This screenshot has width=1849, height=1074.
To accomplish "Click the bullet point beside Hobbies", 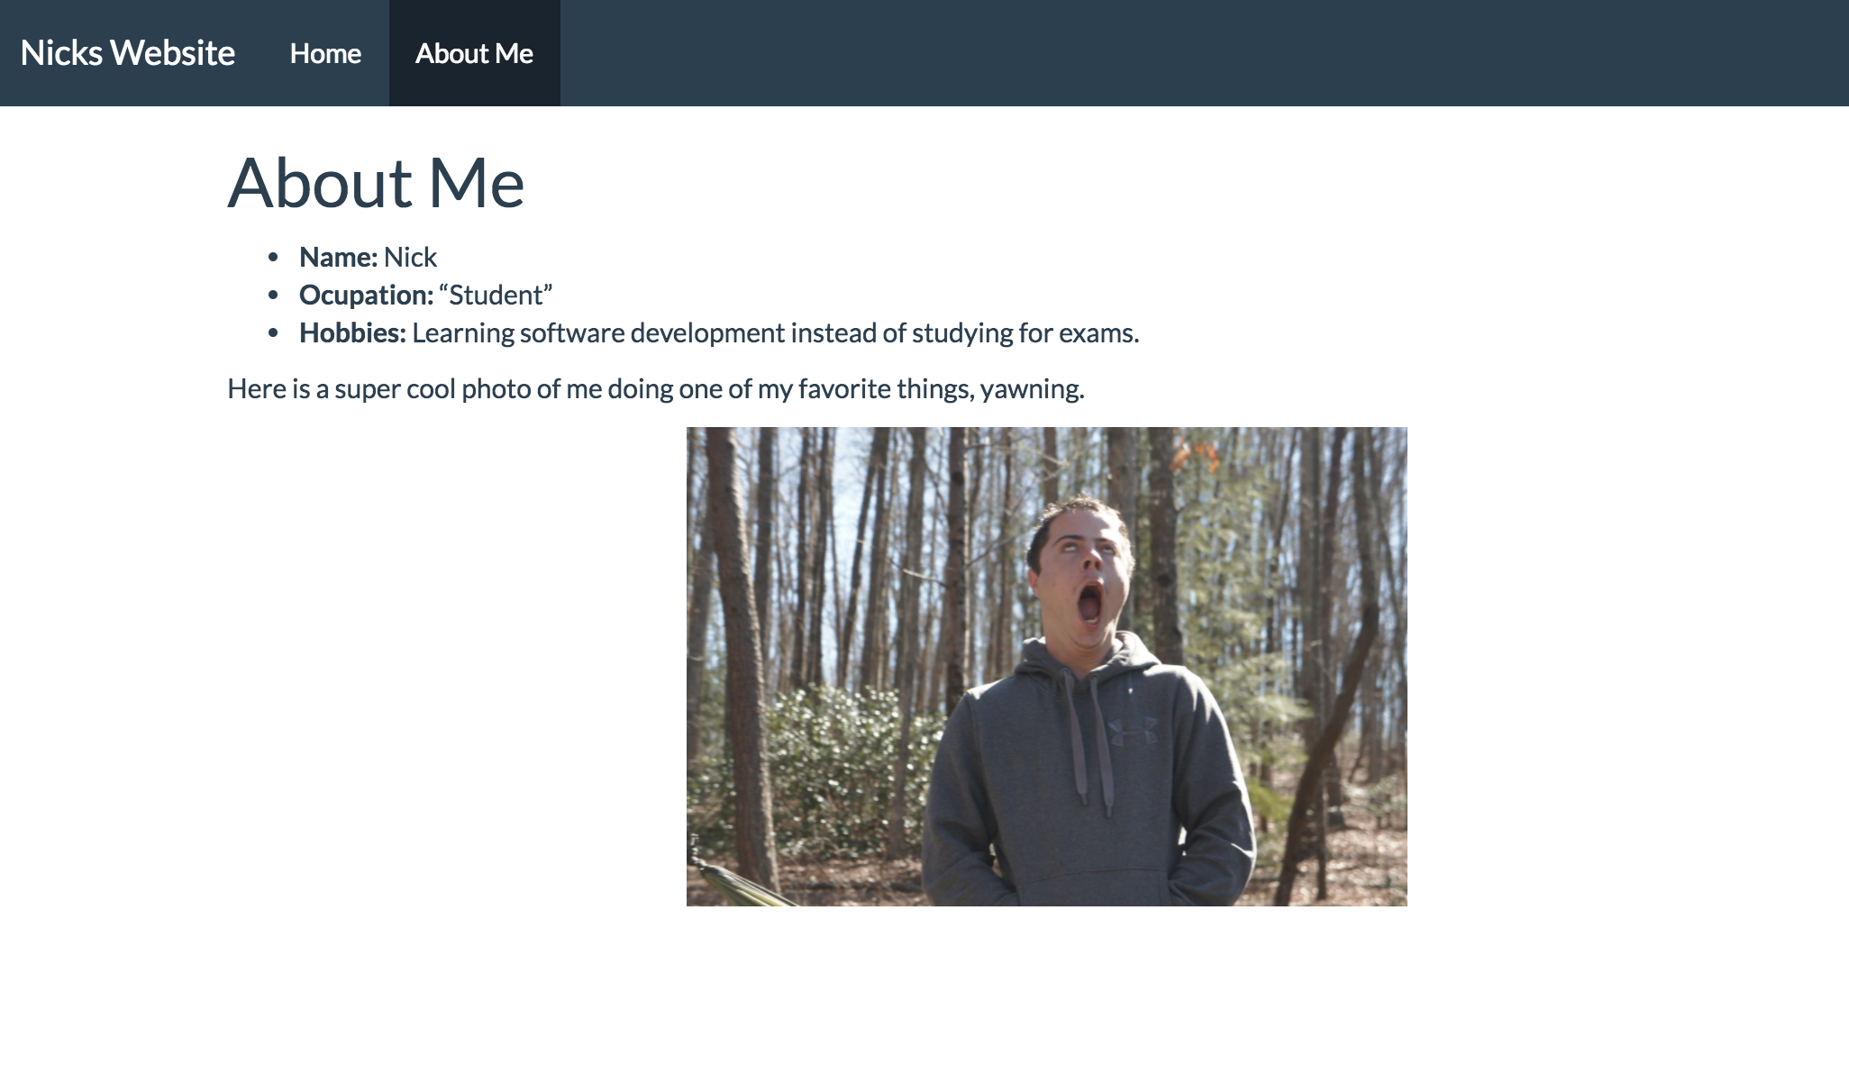I will [273, 333].
